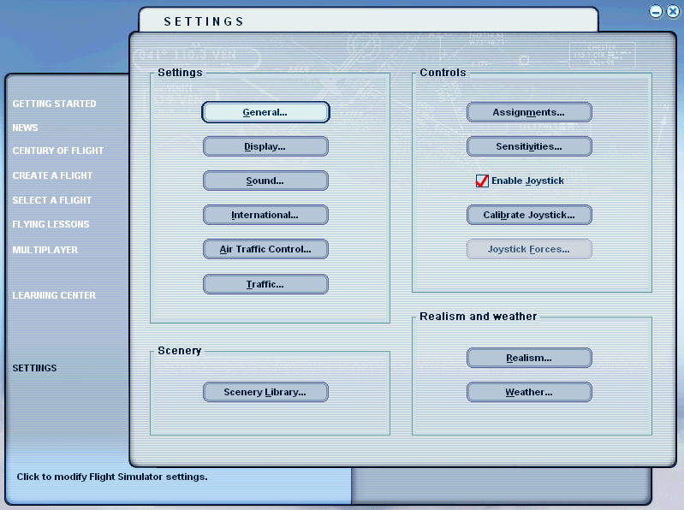Open International settings
The height and width of the screenshot is (510, 684).
tap(265, 215)
